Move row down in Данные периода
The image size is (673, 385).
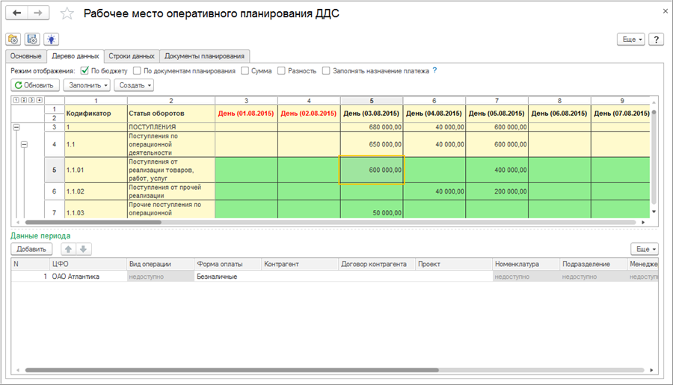pos(83,249)
